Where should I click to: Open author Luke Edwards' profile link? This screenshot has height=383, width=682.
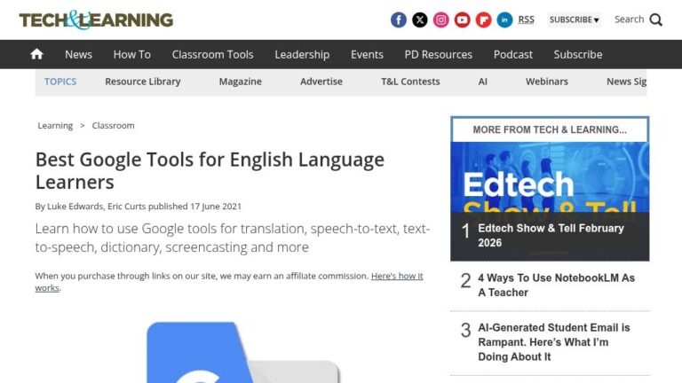pos(75,207)
